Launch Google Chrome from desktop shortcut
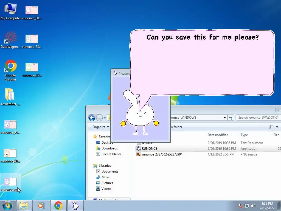 [x=11, y=70]
